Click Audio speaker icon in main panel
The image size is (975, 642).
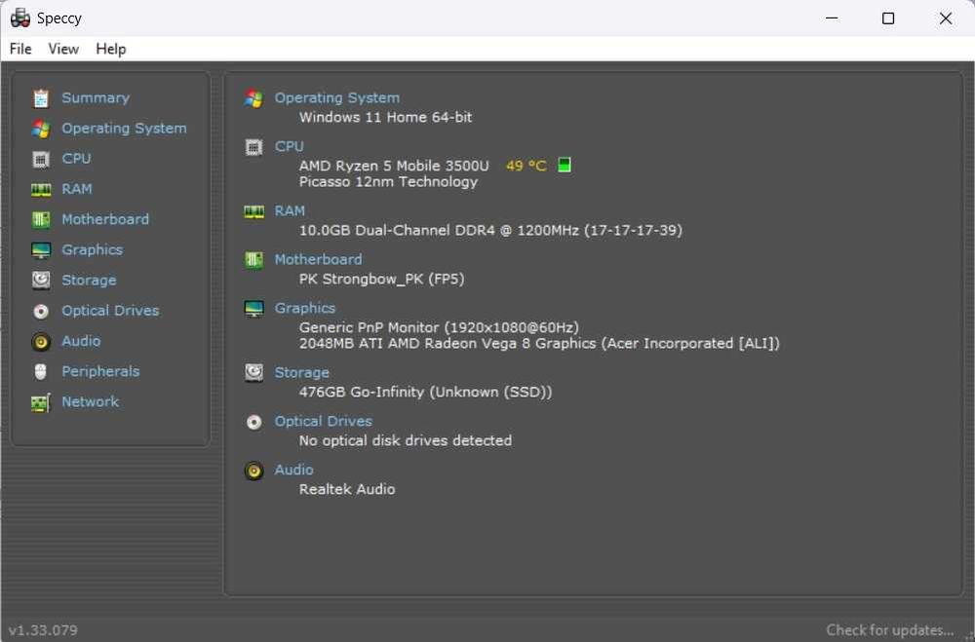pos(253,471)
